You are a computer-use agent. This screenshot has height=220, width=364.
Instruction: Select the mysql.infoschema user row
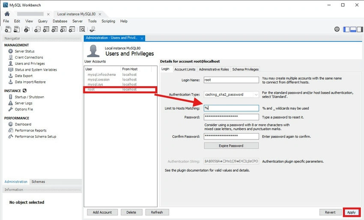pyautogui.click(x=120, y=74)
